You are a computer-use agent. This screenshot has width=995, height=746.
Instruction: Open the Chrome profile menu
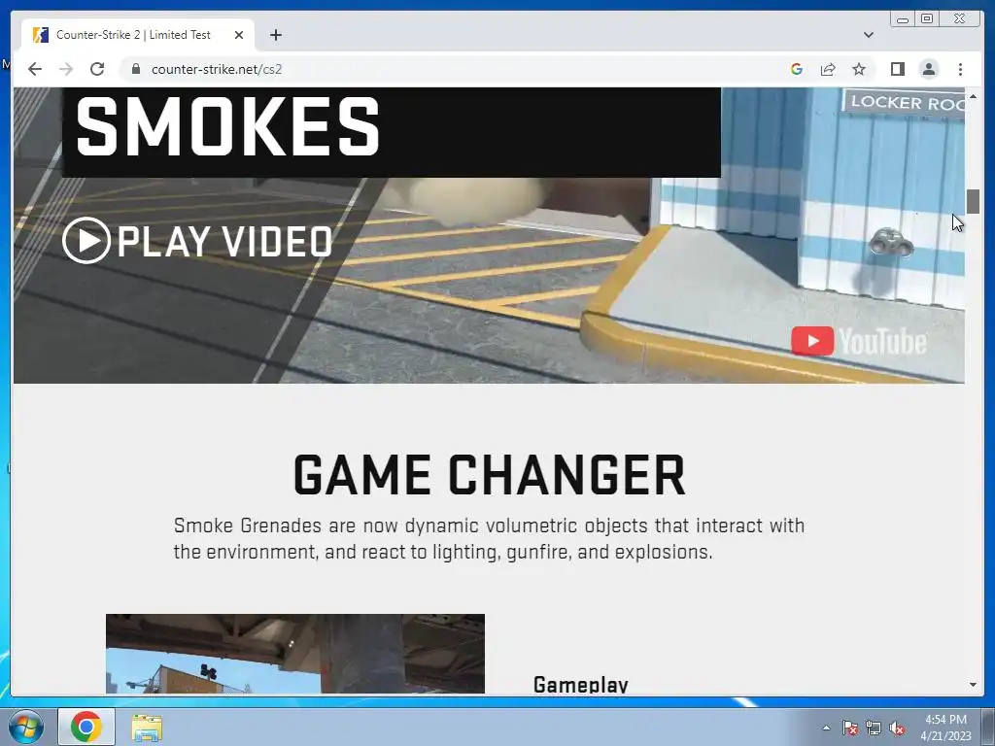coord(929,69)
